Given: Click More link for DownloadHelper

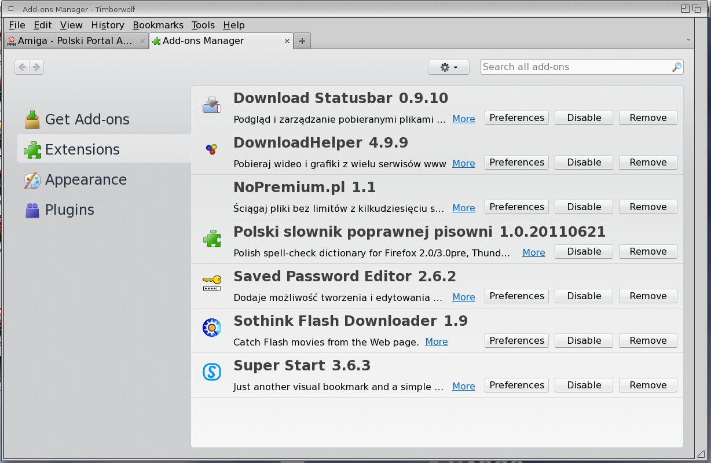Looking at the screenshot, I should click(x=464, y=163).
